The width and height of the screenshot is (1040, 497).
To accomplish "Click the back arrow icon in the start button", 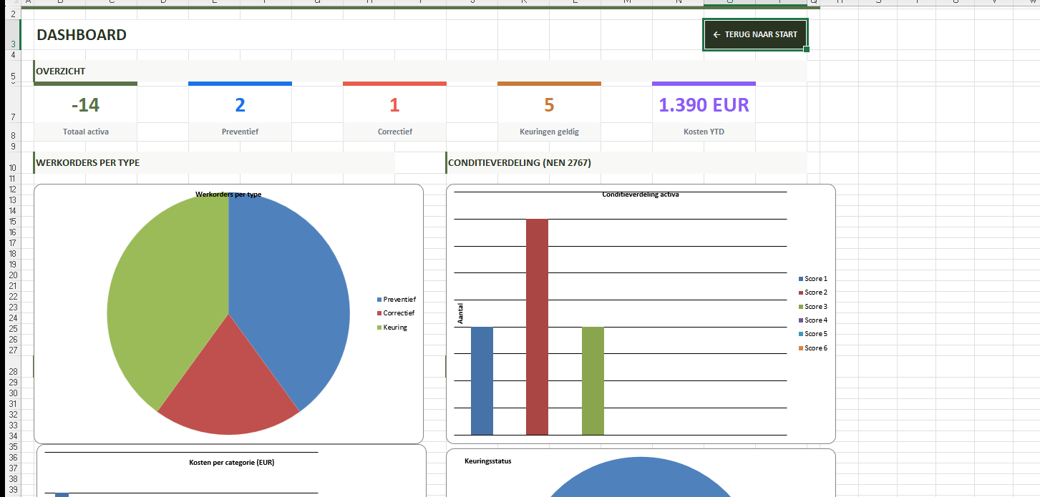I will (x=716, y=34).
